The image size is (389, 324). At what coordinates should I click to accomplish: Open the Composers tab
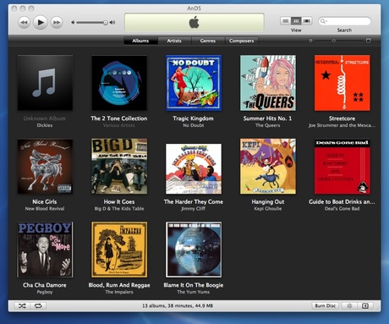tap(241, 41)
